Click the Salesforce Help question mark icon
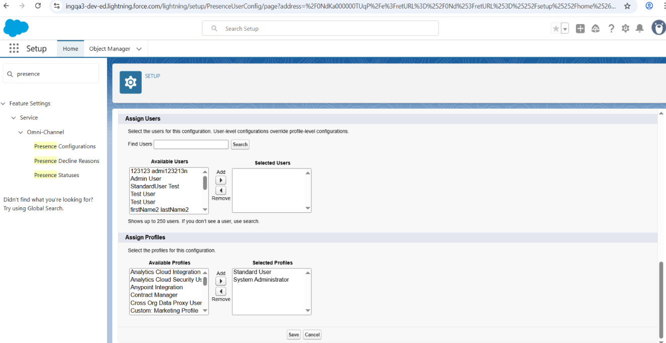The width and height of the screenshot is (666, 343). [x=611, y=29]
